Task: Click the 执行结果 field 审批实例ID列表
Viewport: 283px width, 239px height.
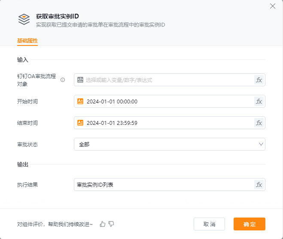Action: (x=163, y=185)
